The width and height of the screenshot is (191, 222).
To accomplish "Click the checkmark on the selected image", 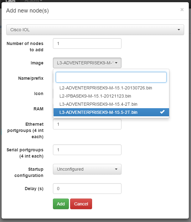I will pyautogui.click(x=162, y=112).
